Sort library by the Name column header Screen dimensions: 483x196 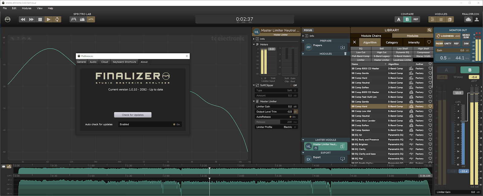369,64
